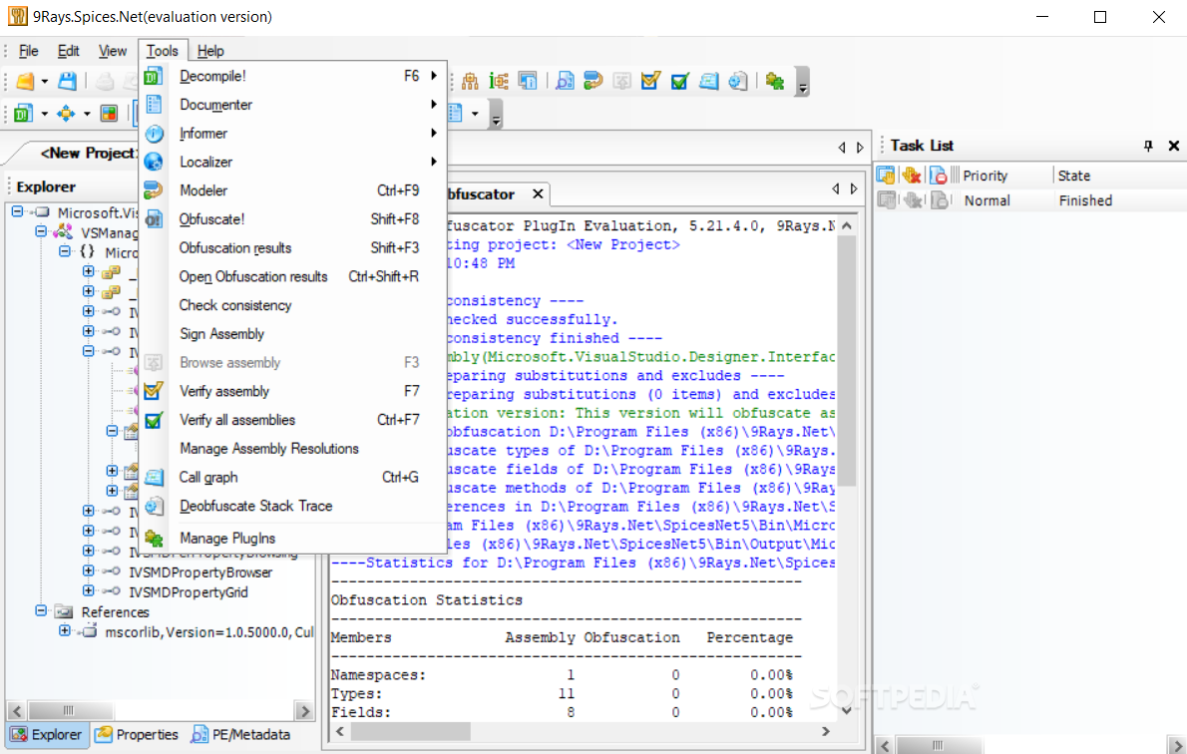1187x754 pixels.
Task: Click the green Decompile toolbar icon in second row
Action: pos(24,114)
